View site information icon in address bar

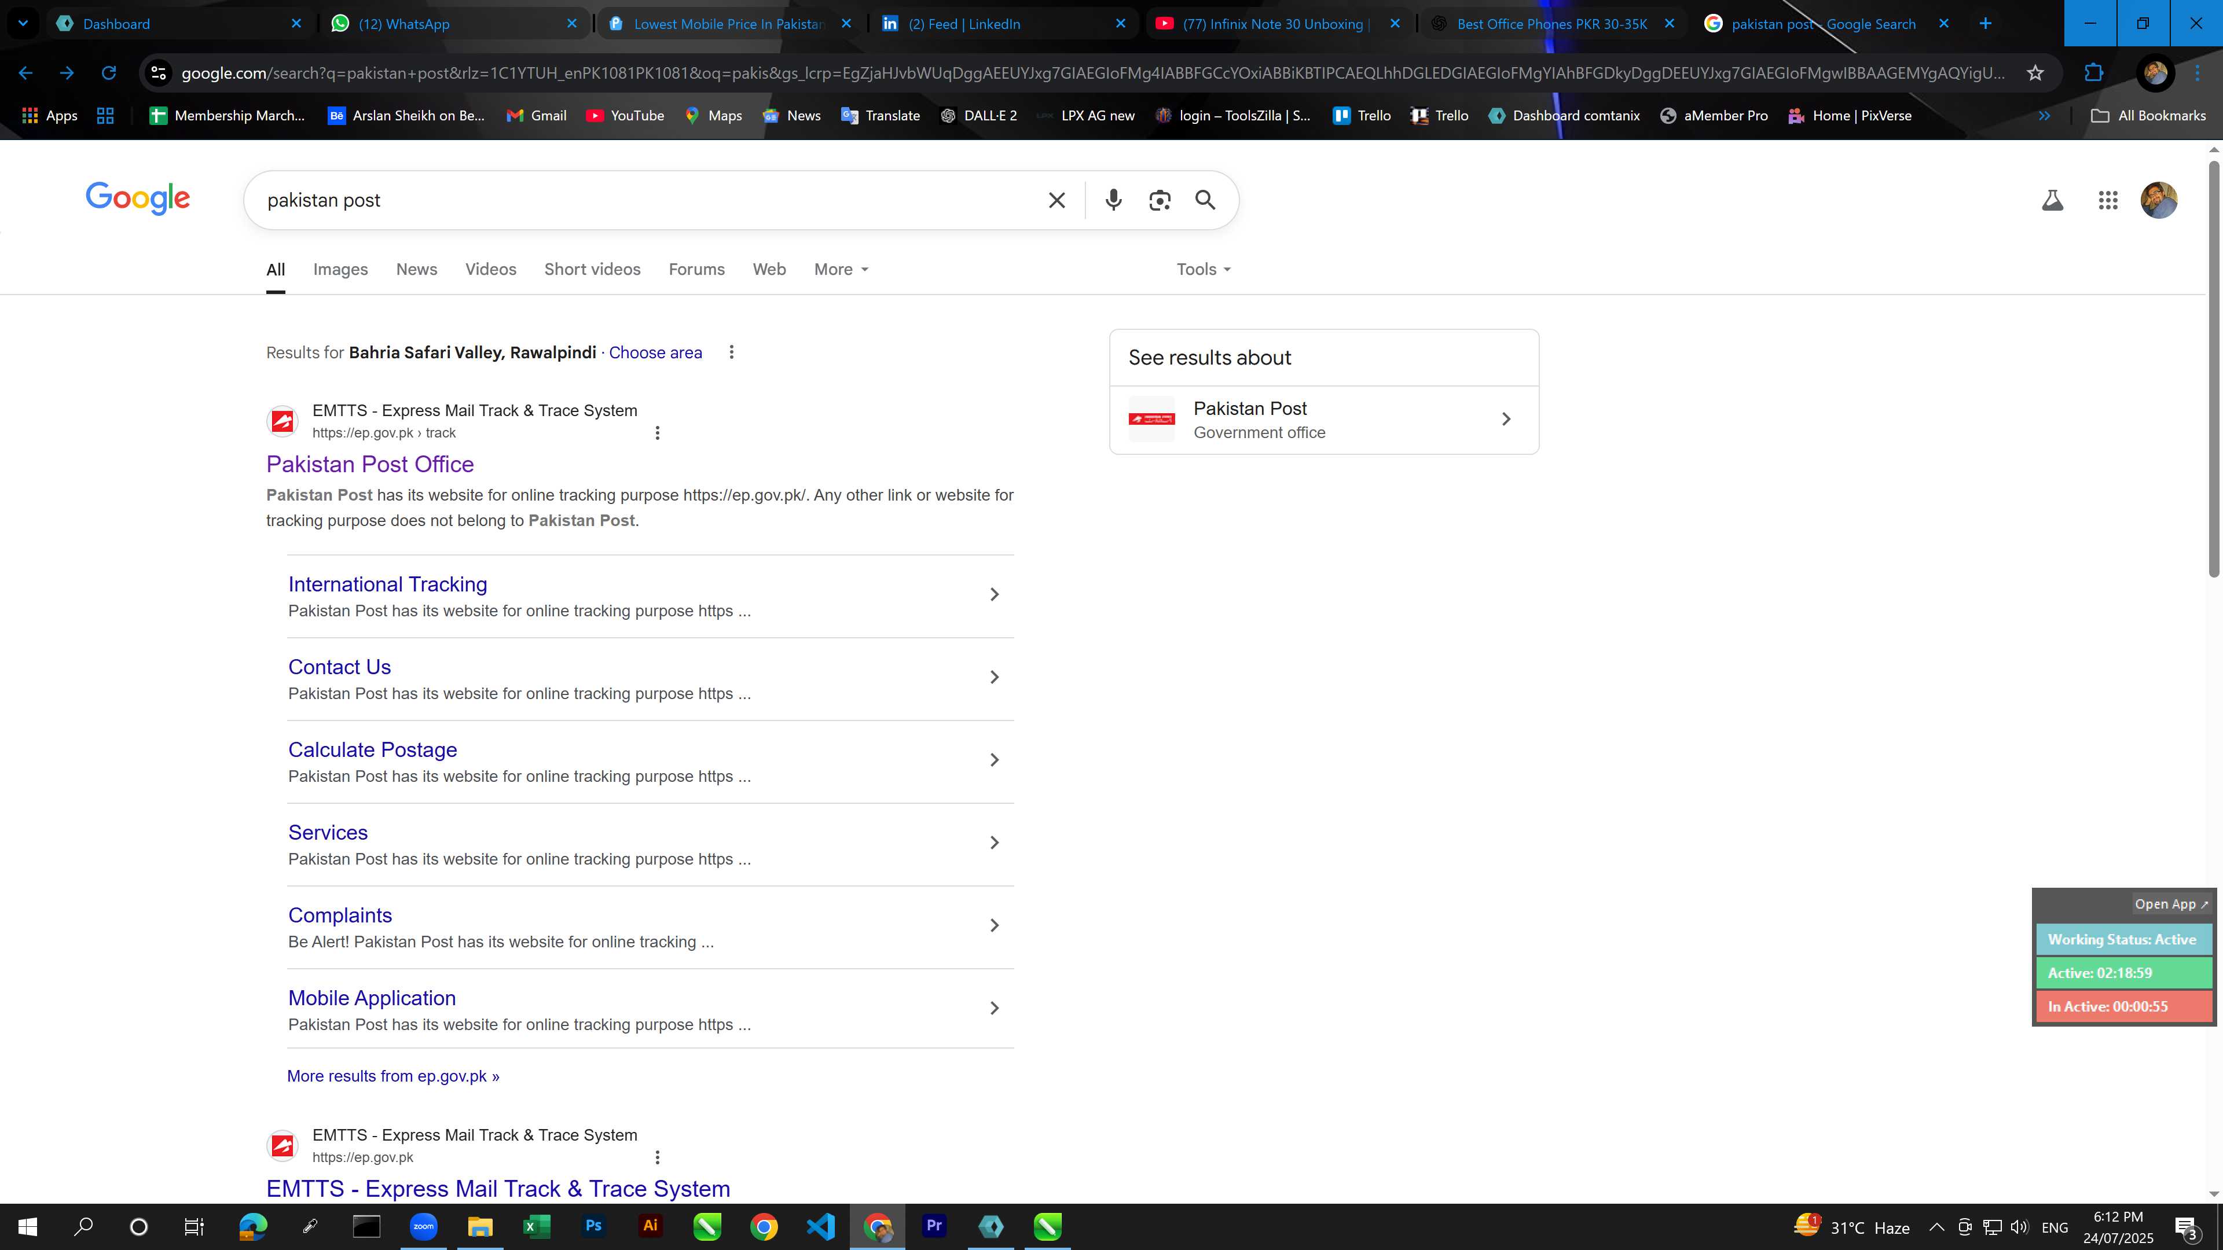coord(159,72)
